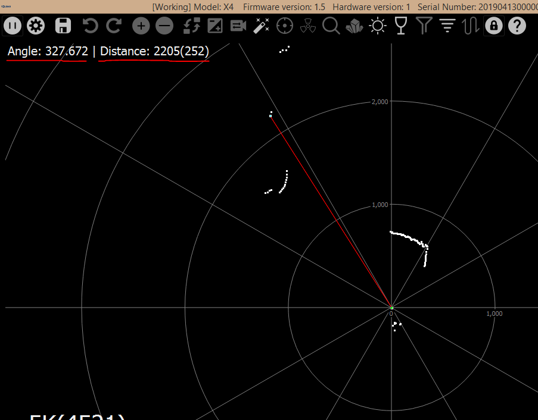Viewport: 538px width, 420px height.
Task: Zoom out using the minus toolbar icon
Action: point(164,26)
